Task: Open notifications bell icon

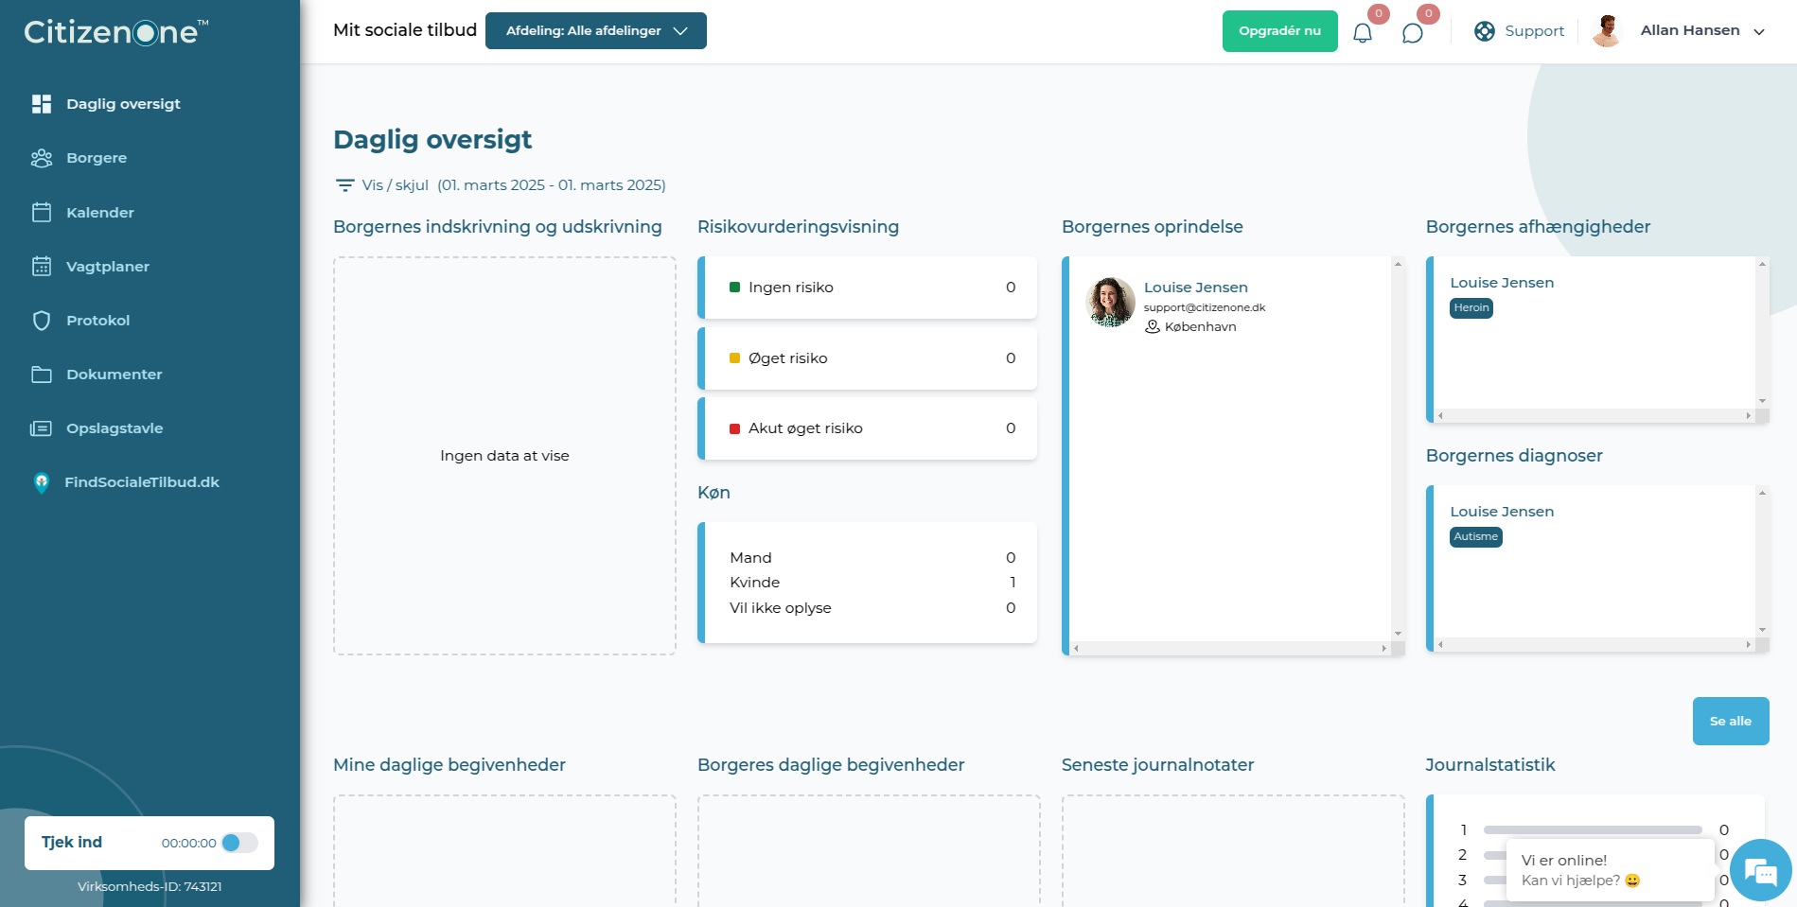Action: (x=1363, y=33)
